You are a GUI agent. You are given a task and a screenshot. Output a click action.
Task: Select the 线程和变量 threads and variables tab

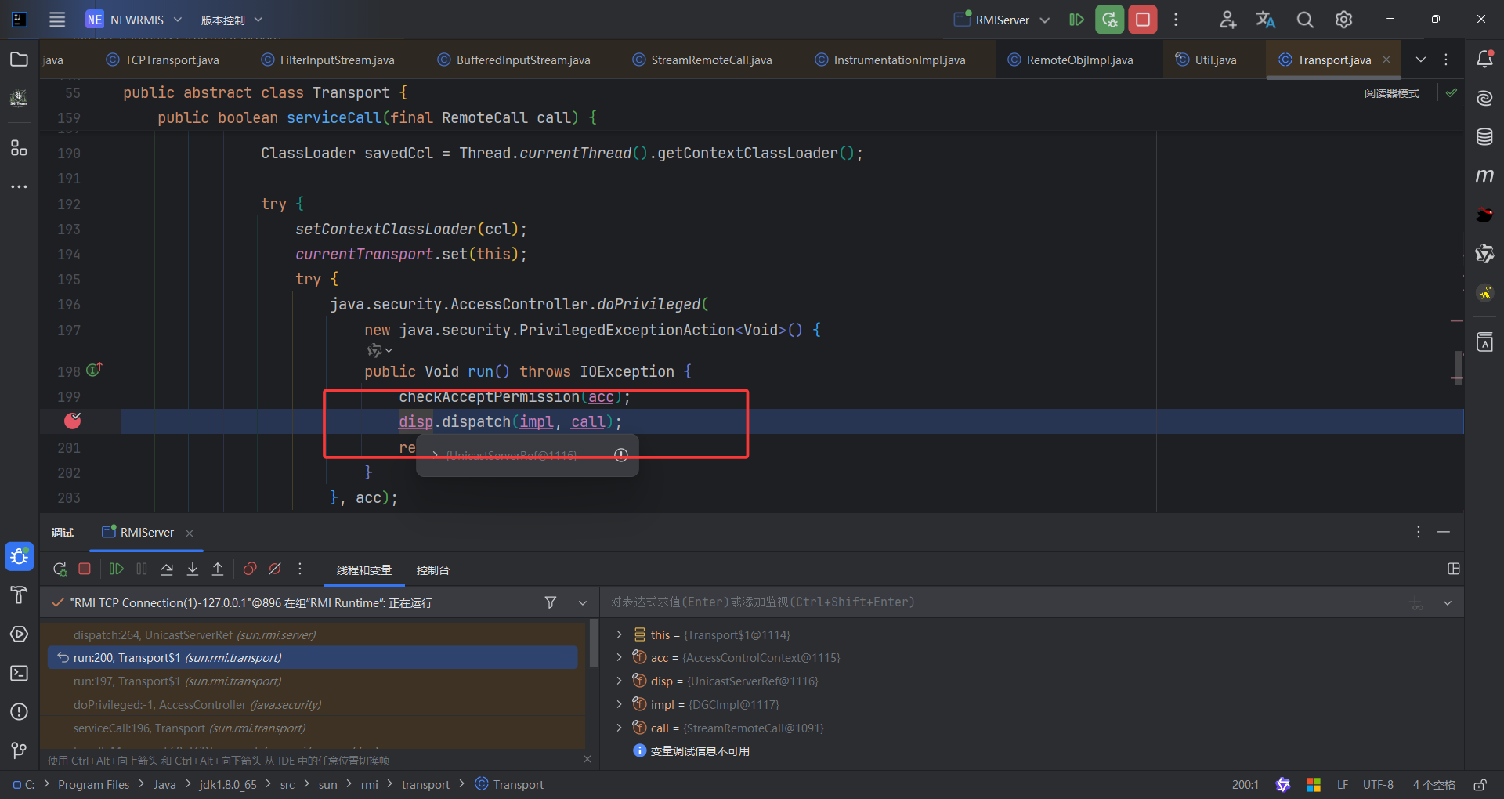click(364, 570)
